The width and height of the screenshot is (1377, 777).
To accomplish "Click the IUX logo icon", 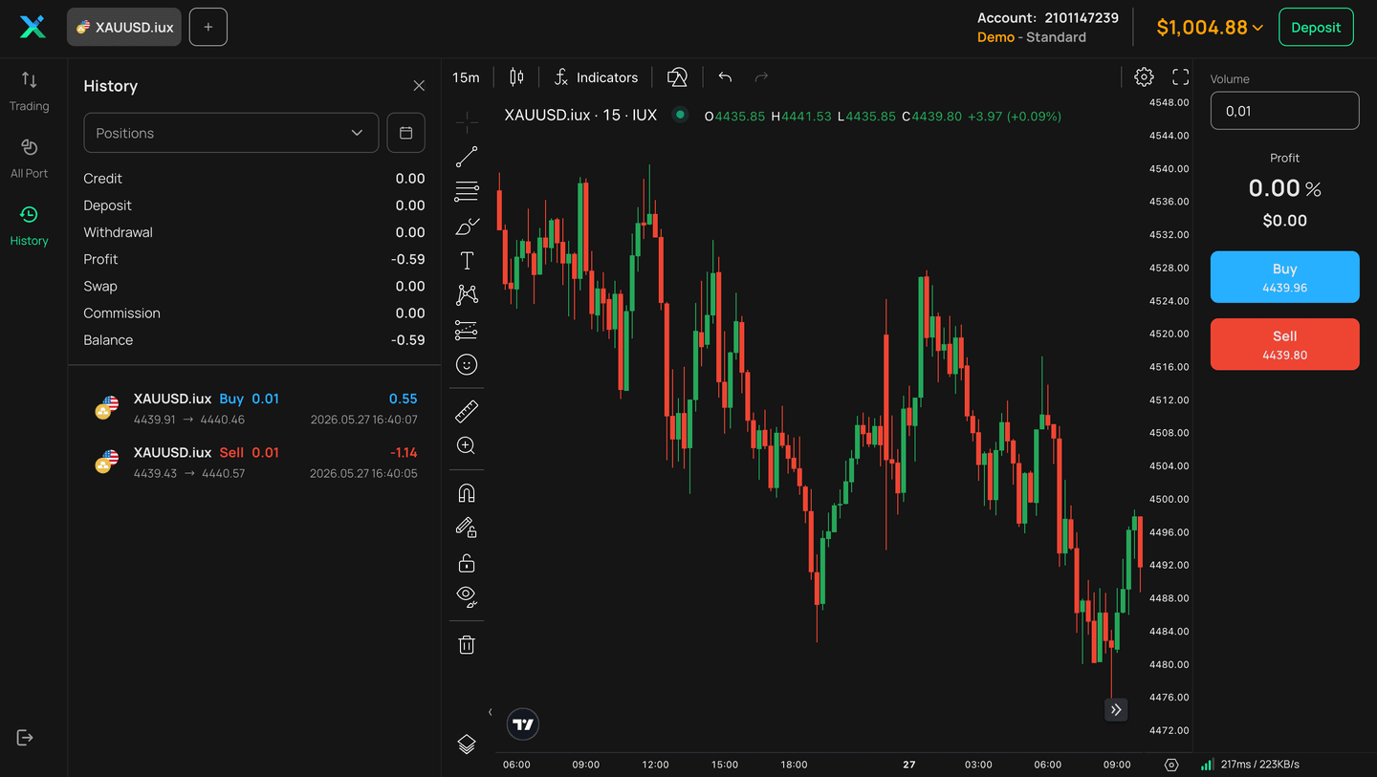I will [x=33, y=27].
